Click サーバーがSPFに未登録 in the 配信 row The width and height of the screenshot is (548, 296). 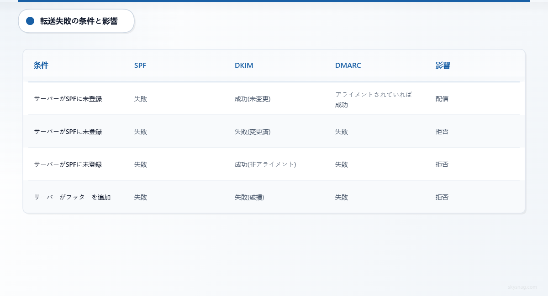pyautogui.click(x=68, y=99)
